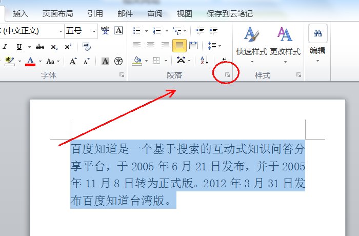Viewport: 359px width, 236px height.
Task: Expand the 五号 font size dropdown
Action: point(94,31)
